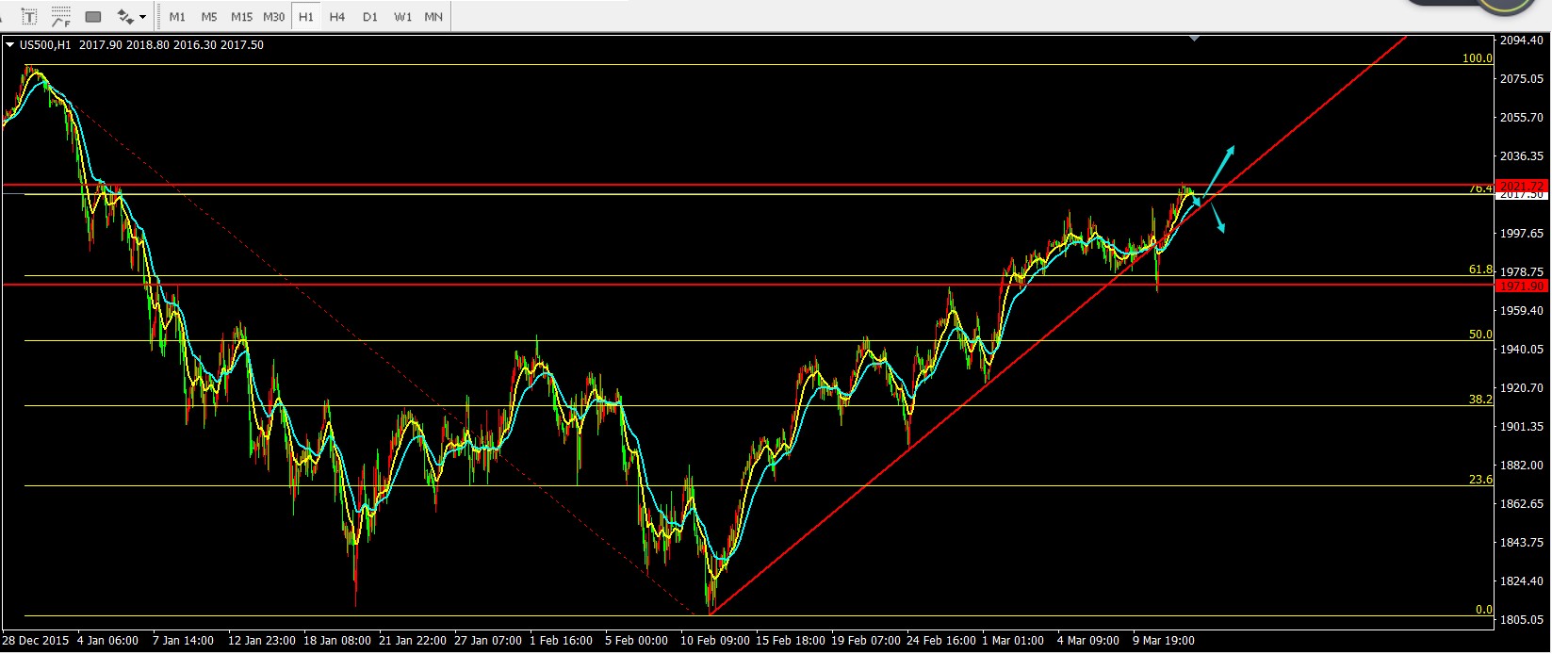This screenshot has width=1552, height=654.
Task: Select the text label tool (T icon)
Action: click(29, 17)
